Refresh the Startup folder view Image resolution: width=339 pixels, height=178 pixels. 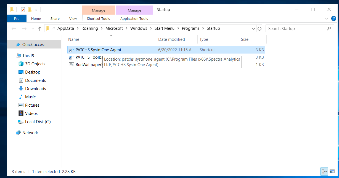coord(259,29)
